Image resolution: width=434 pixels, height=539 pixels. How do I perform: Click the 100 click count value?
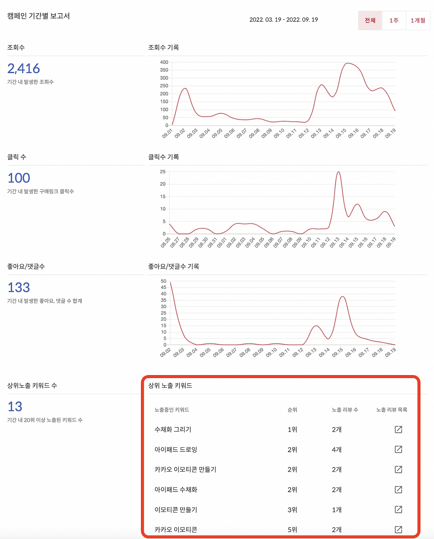tap(19, 178)
